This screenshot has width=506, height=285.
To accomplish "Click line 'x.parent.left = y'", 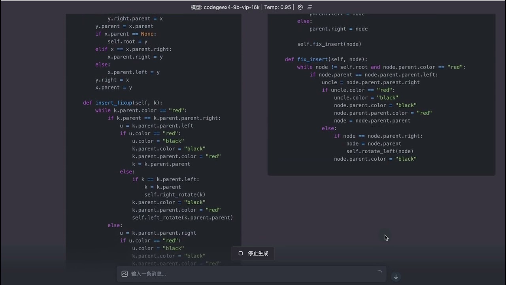I will pos(134,72).
